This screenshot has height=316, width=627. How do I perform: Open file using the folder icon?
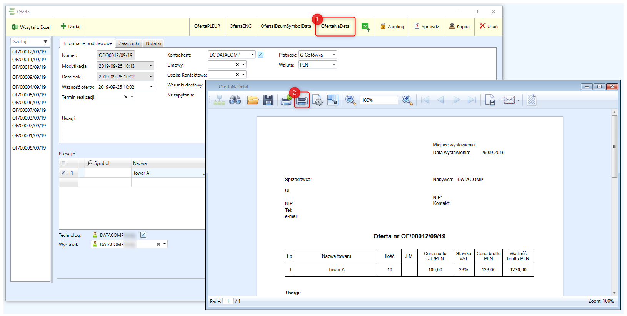tap(253, 100)
